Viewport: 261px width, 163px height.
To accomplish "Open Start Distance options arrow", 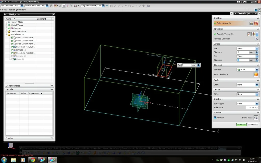I will (257, 52).
